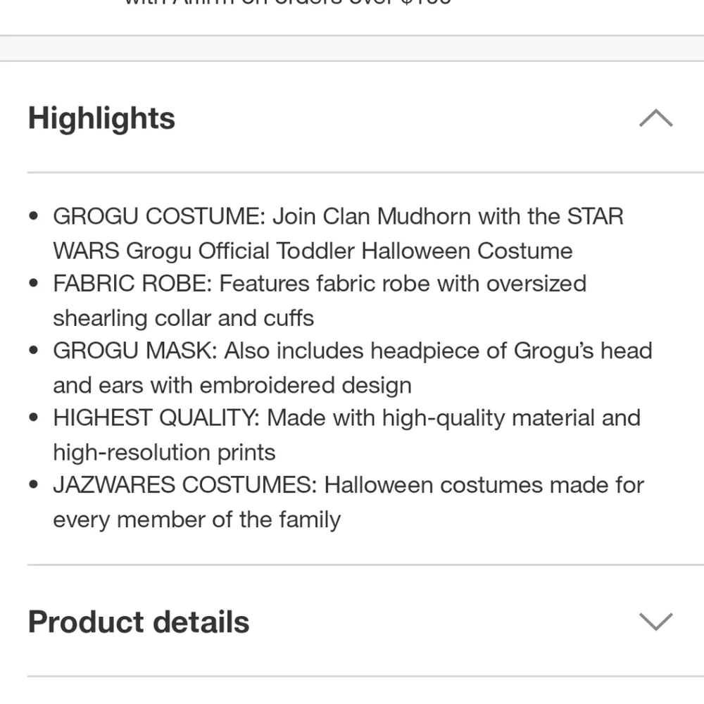
Task: Click 'shearling collar and cuffs' text line
Action: 183,318
